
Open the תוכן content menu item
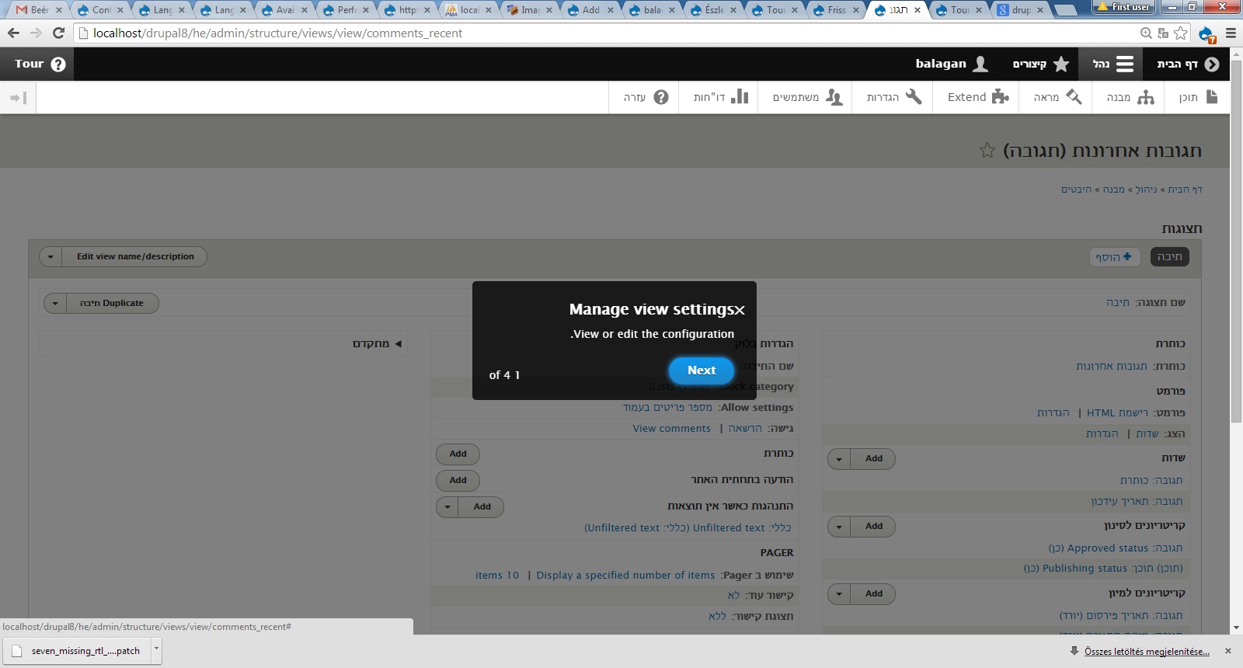tap(1197, 97)
